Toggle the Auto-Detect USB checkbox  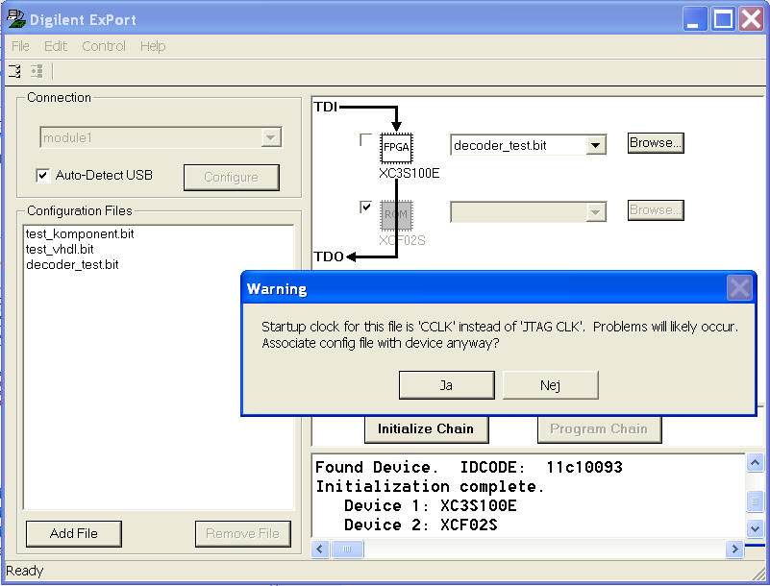42,175
